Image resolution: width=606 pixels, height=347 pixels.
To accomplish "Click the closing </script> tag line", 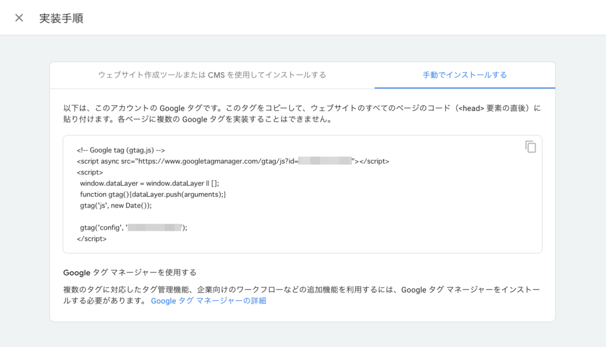I will coord(92,239).
